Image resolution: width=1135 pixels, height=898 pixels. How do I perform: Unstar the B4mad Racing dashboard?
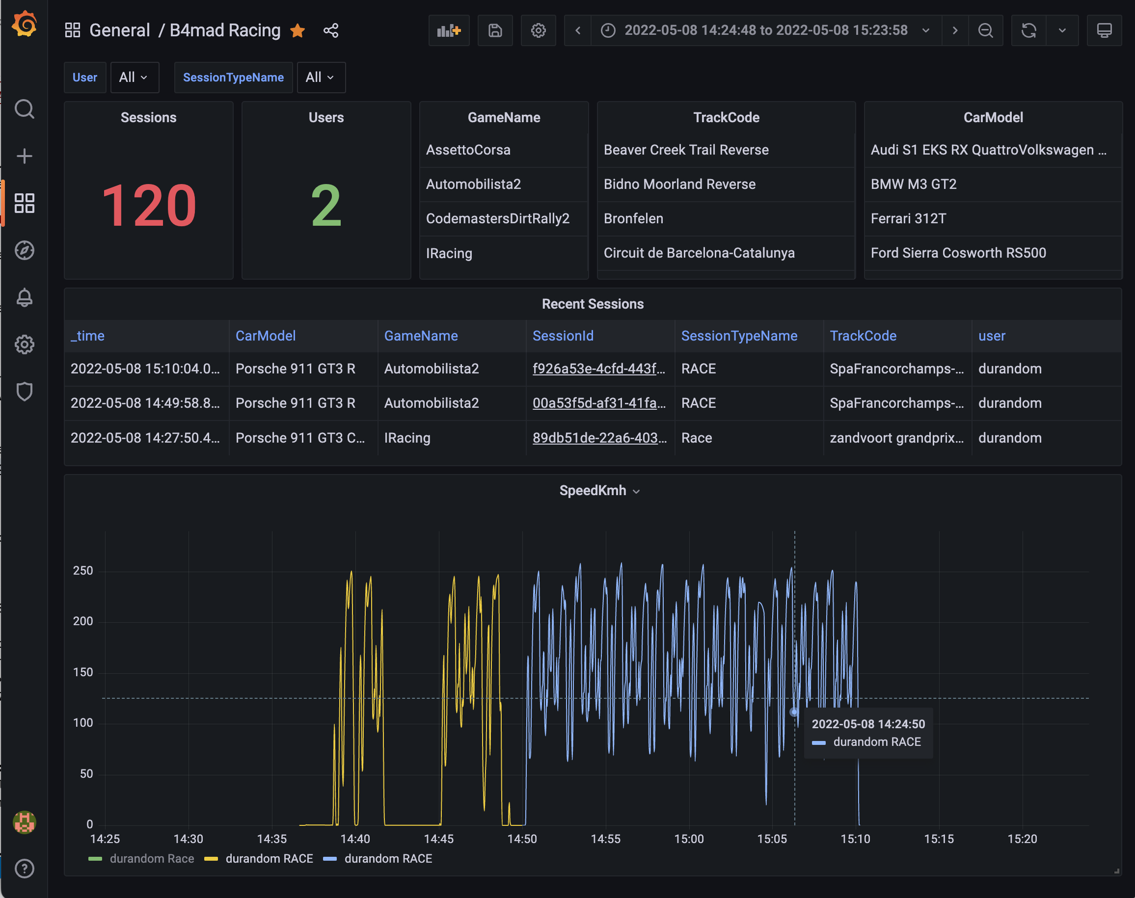[297, 30]
